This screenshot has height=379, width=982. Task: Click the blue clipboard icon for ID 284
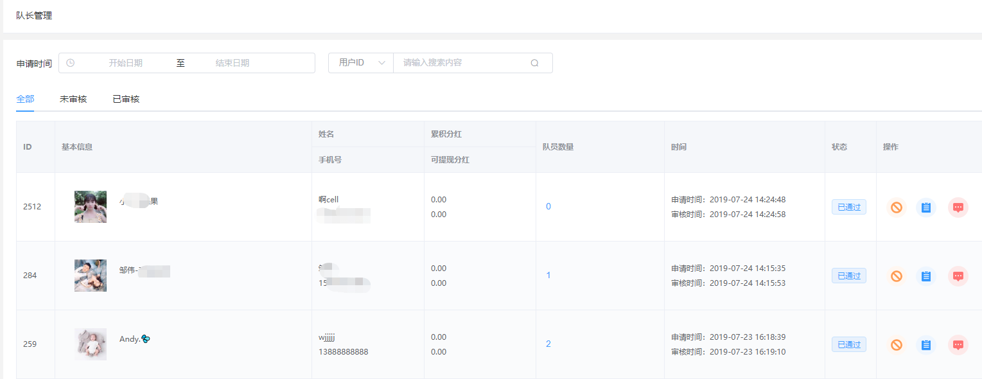(926, 276)
